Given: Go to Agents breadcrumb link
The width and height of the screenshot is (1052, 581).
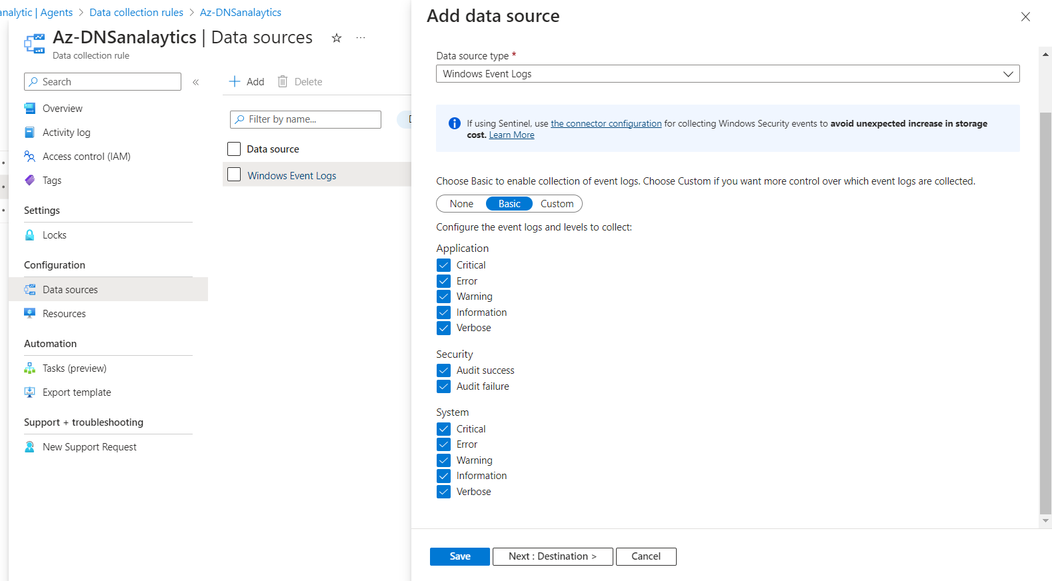Looking at the screenshot, I should tap(57, 13).
